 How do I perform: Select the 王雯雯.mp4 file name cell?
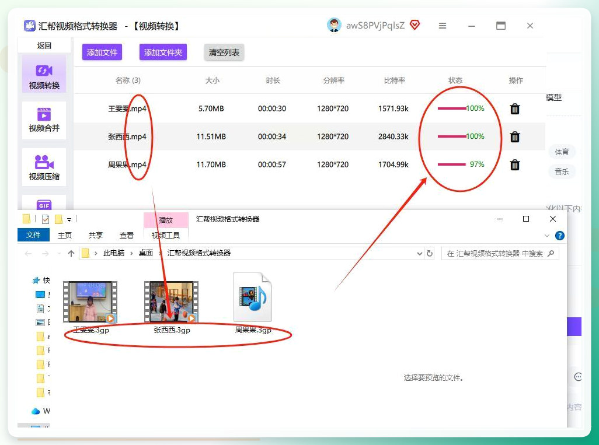pos(127,108)
